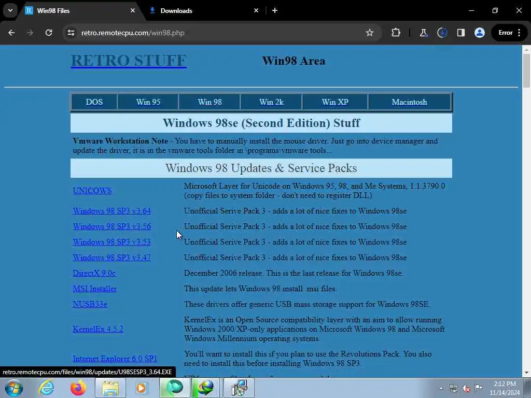
Task: Switch to the Downloads tab
Action: (203, 10)
